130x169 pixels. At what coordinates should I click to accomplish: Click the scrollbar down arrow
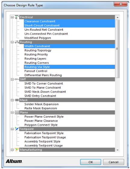coord(118,150)
